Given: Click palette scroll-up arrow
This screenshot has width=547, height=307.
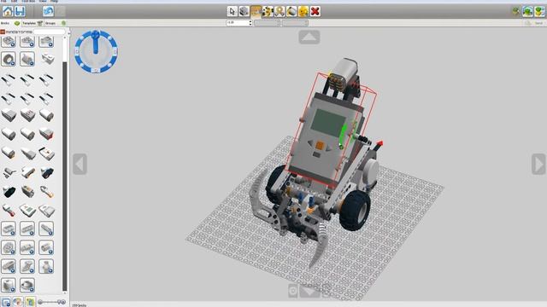Looking at the screenshot, I should click(65, 38).
